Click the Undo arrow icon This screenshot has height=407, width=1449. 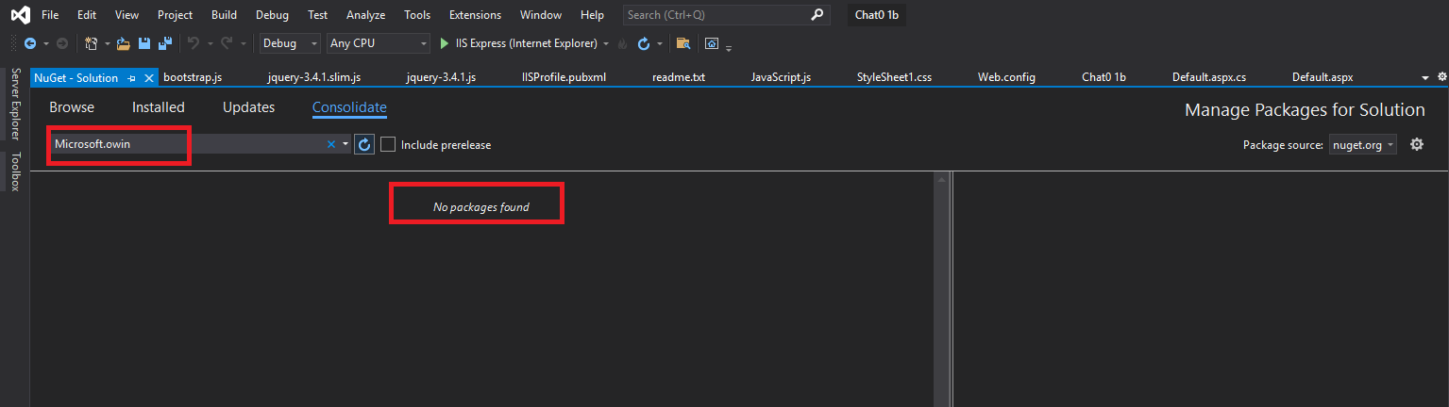point(194,43)
